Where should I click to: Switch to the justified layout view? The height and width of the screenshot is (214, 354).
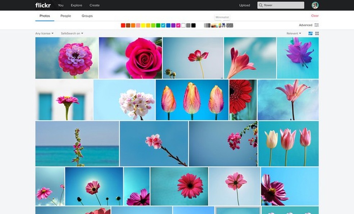[x=310, y=33]
